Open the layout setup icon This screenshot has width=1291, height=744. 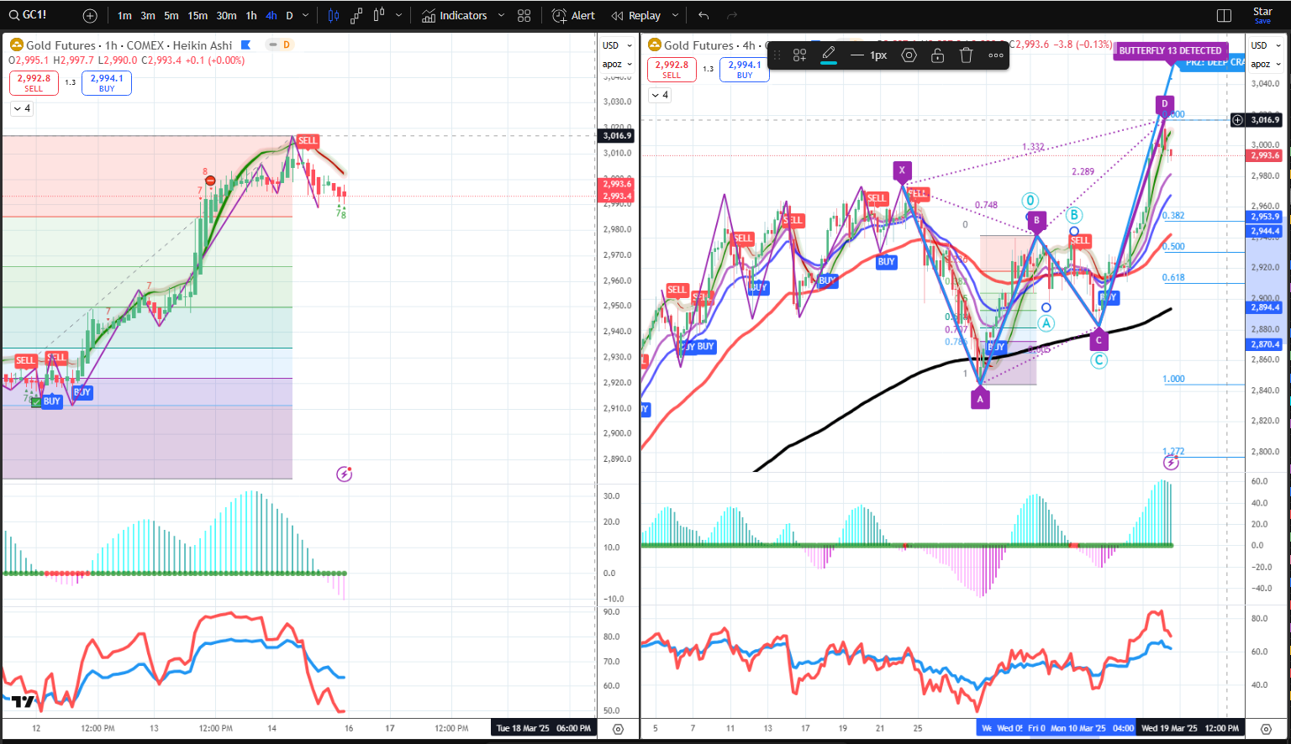coord(1224,15)
